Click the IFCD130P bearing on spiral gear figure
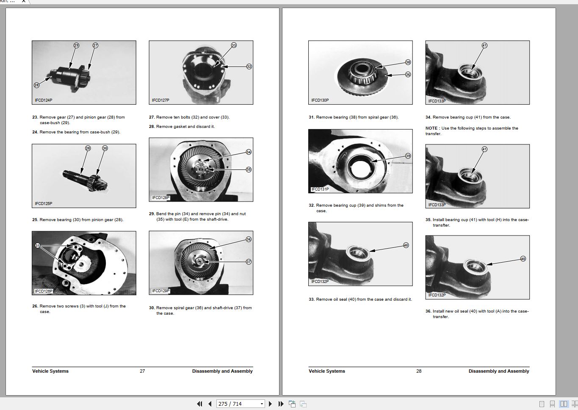The image size is (578, 410). pyautogui.click(x=360, y=72)
